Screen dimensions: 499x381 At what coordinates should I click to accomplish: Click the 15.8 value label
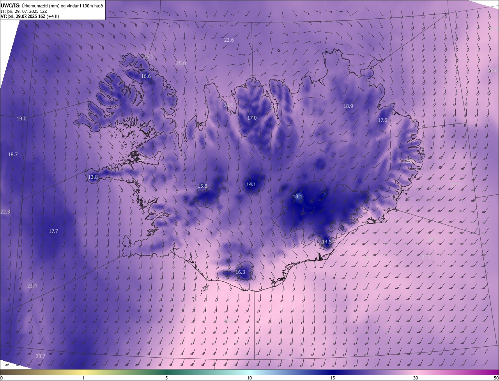click(x=203, y=186)
